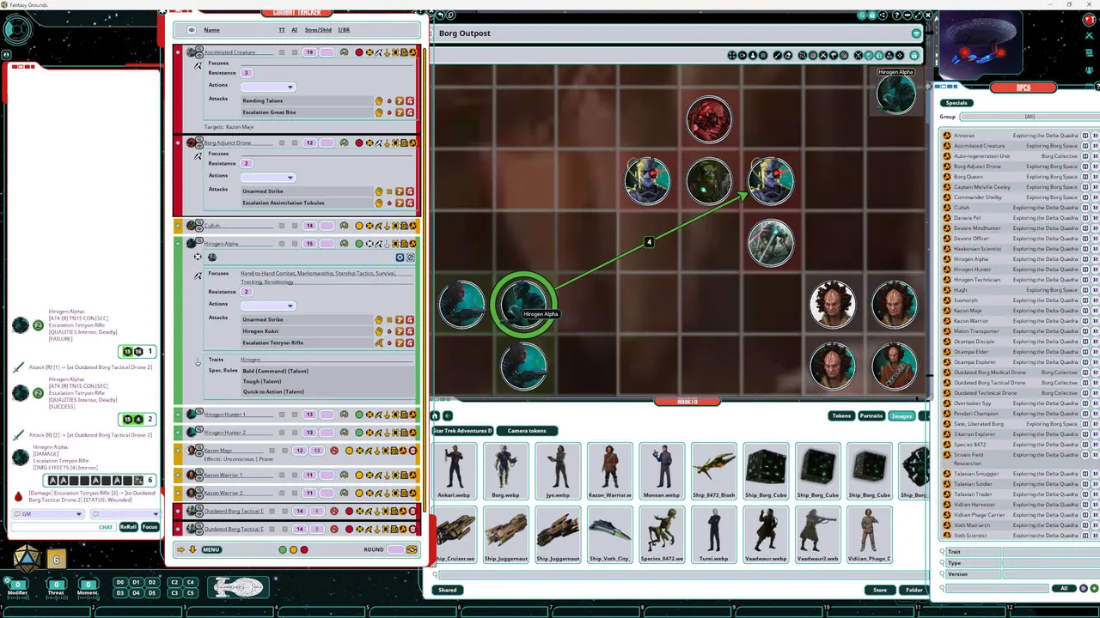Click the next round icon beside ROUND field

pos(412,549)
